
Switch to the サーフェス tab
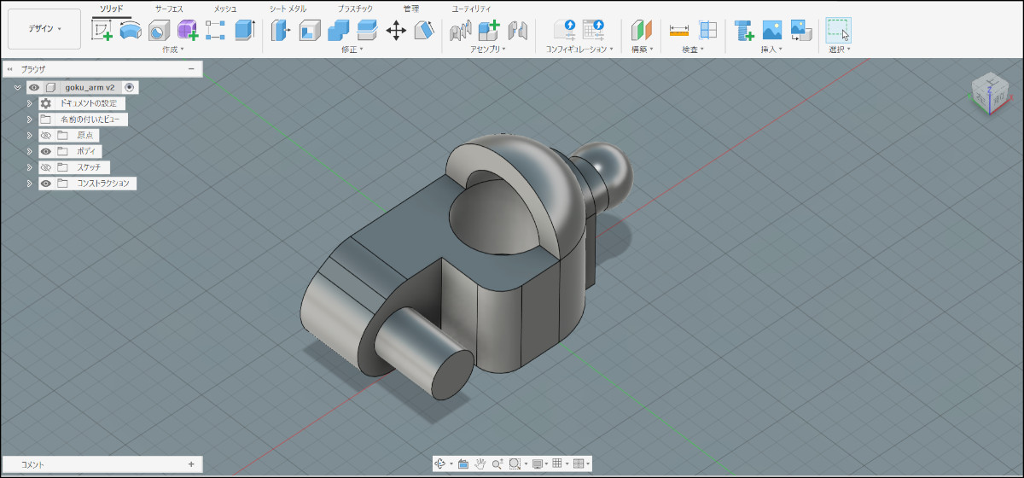pyautogui.click(x=169, y=8)
